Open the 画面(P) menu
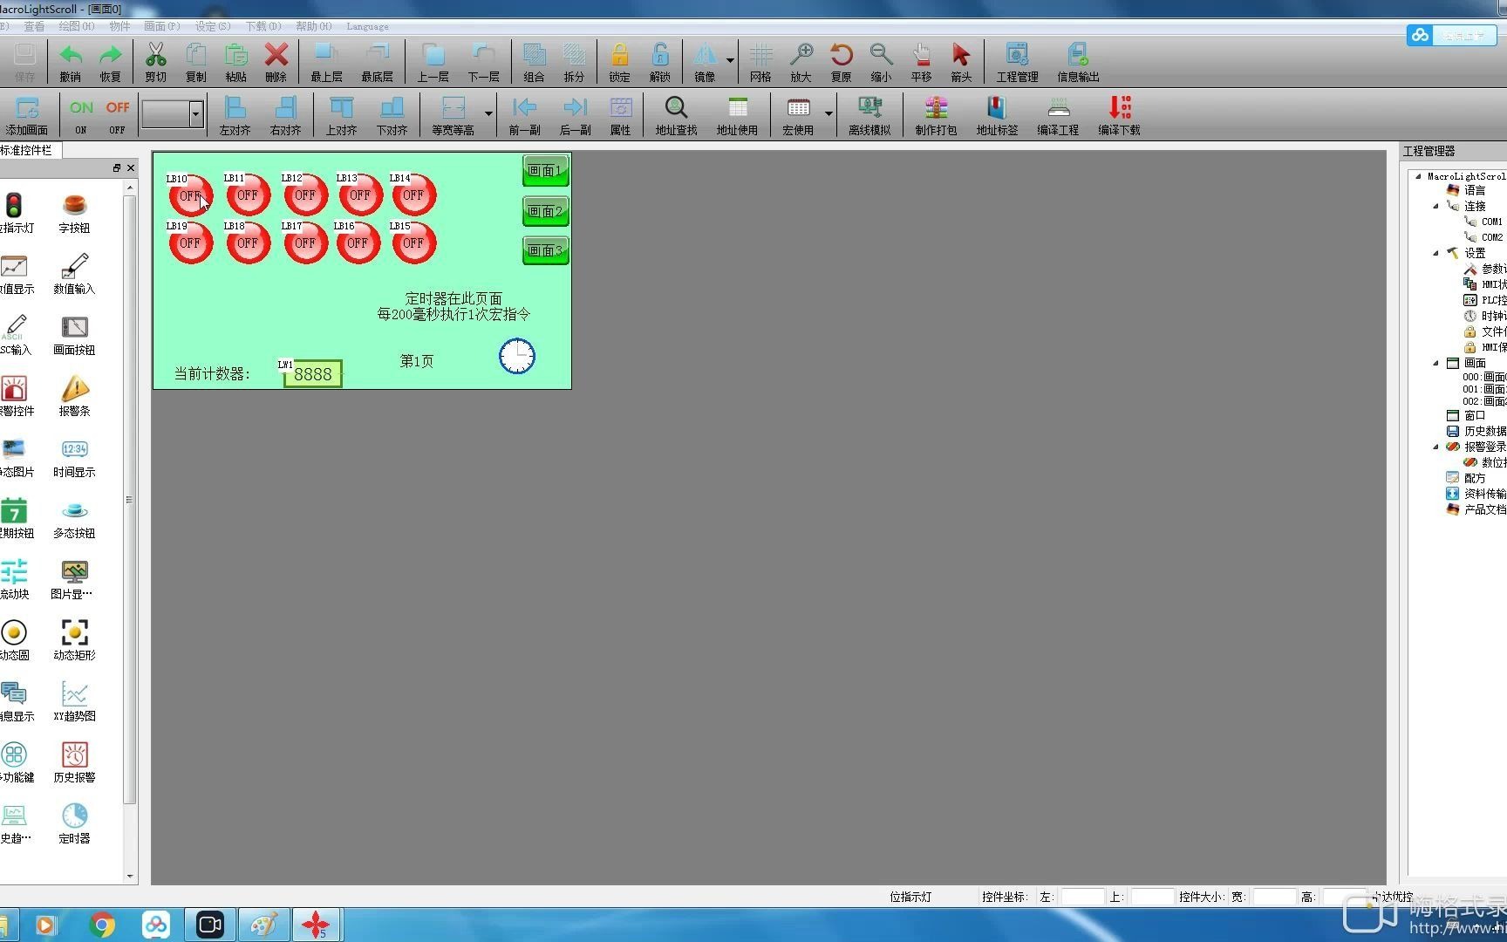 [x=161, y=26]
